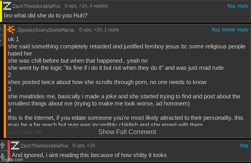Flag SpookyScarySkeleMaria's long comment

coord(216,30)
